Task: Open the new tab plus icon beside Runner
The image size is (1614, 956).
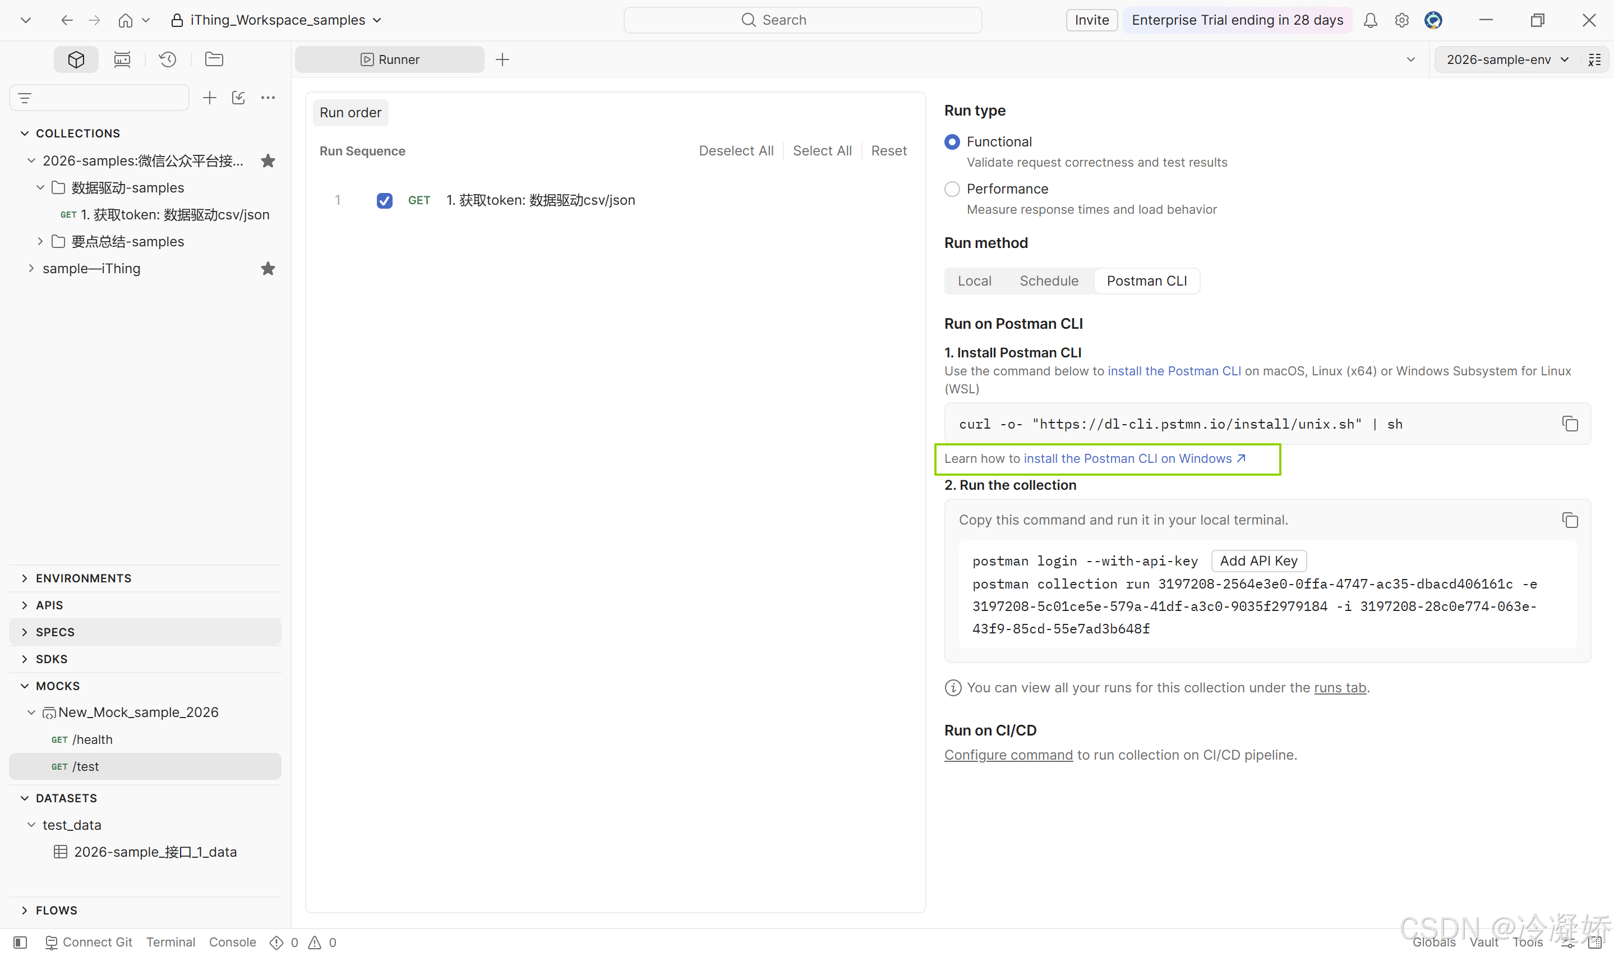Action: [502, 59]
